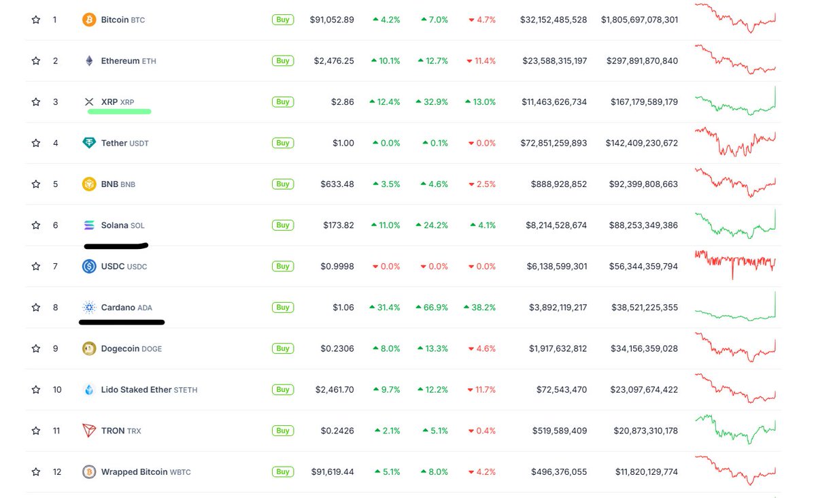
Task: Open the Solana SOL coin page
Action: (x=123, y=225)
